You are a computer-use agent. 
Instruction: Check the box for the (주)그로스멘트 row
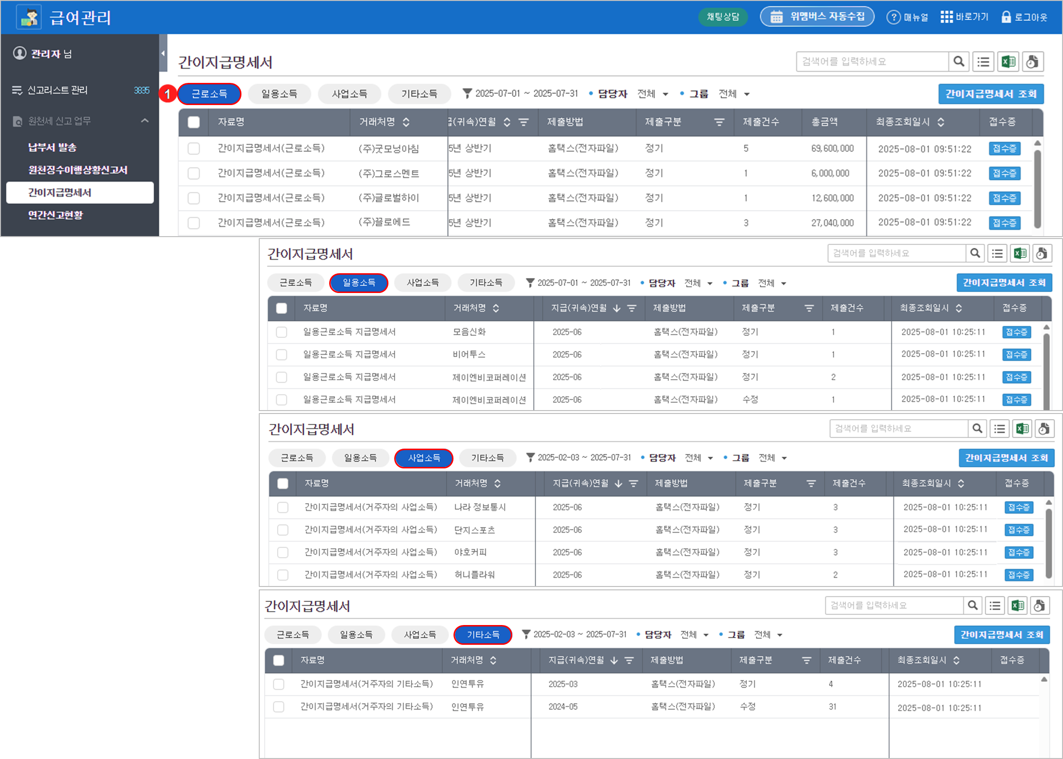[x=194, y=173]
